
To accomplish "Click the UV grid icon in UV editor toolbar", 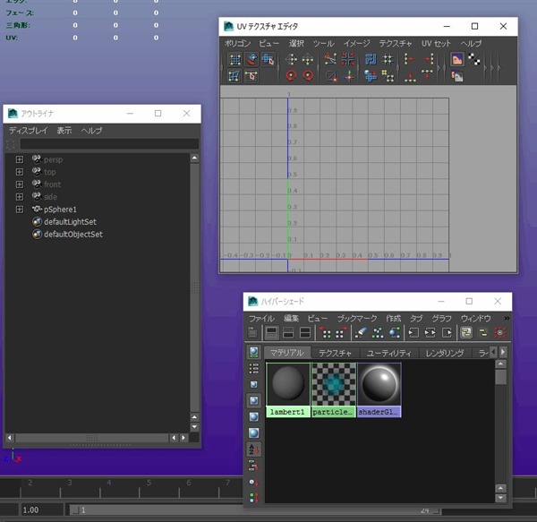I will tap(234, 60).
